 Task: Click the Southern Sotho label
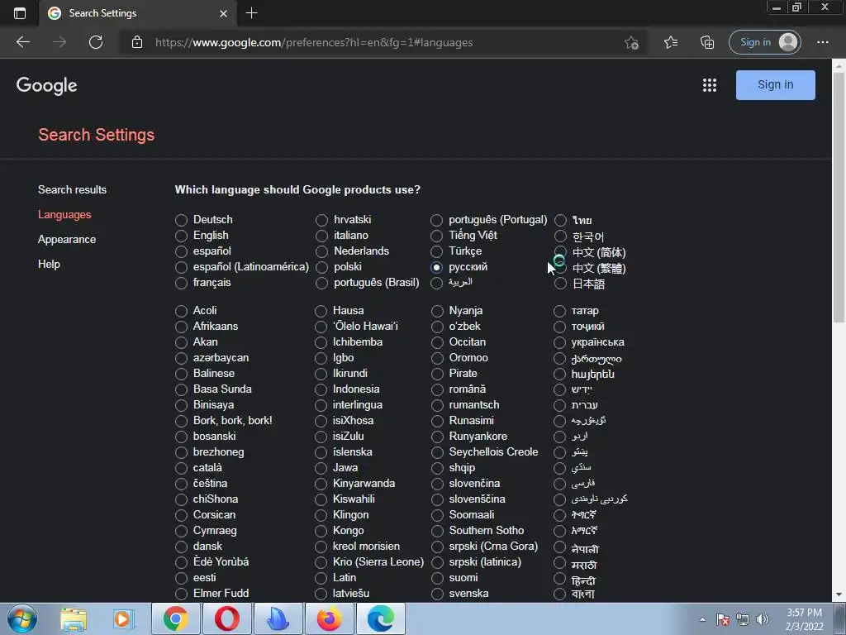(486, 530)
